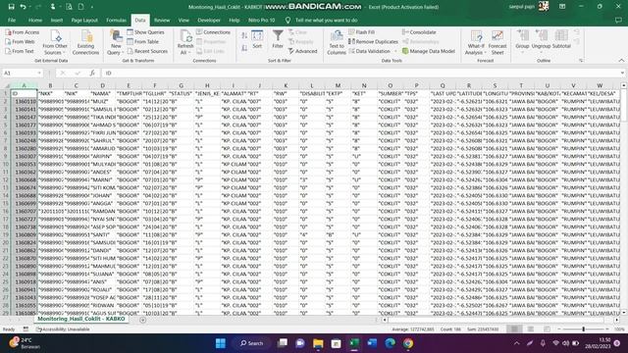Open the Windows Start menu
628x353 pixels.
[x=220, y=343]
